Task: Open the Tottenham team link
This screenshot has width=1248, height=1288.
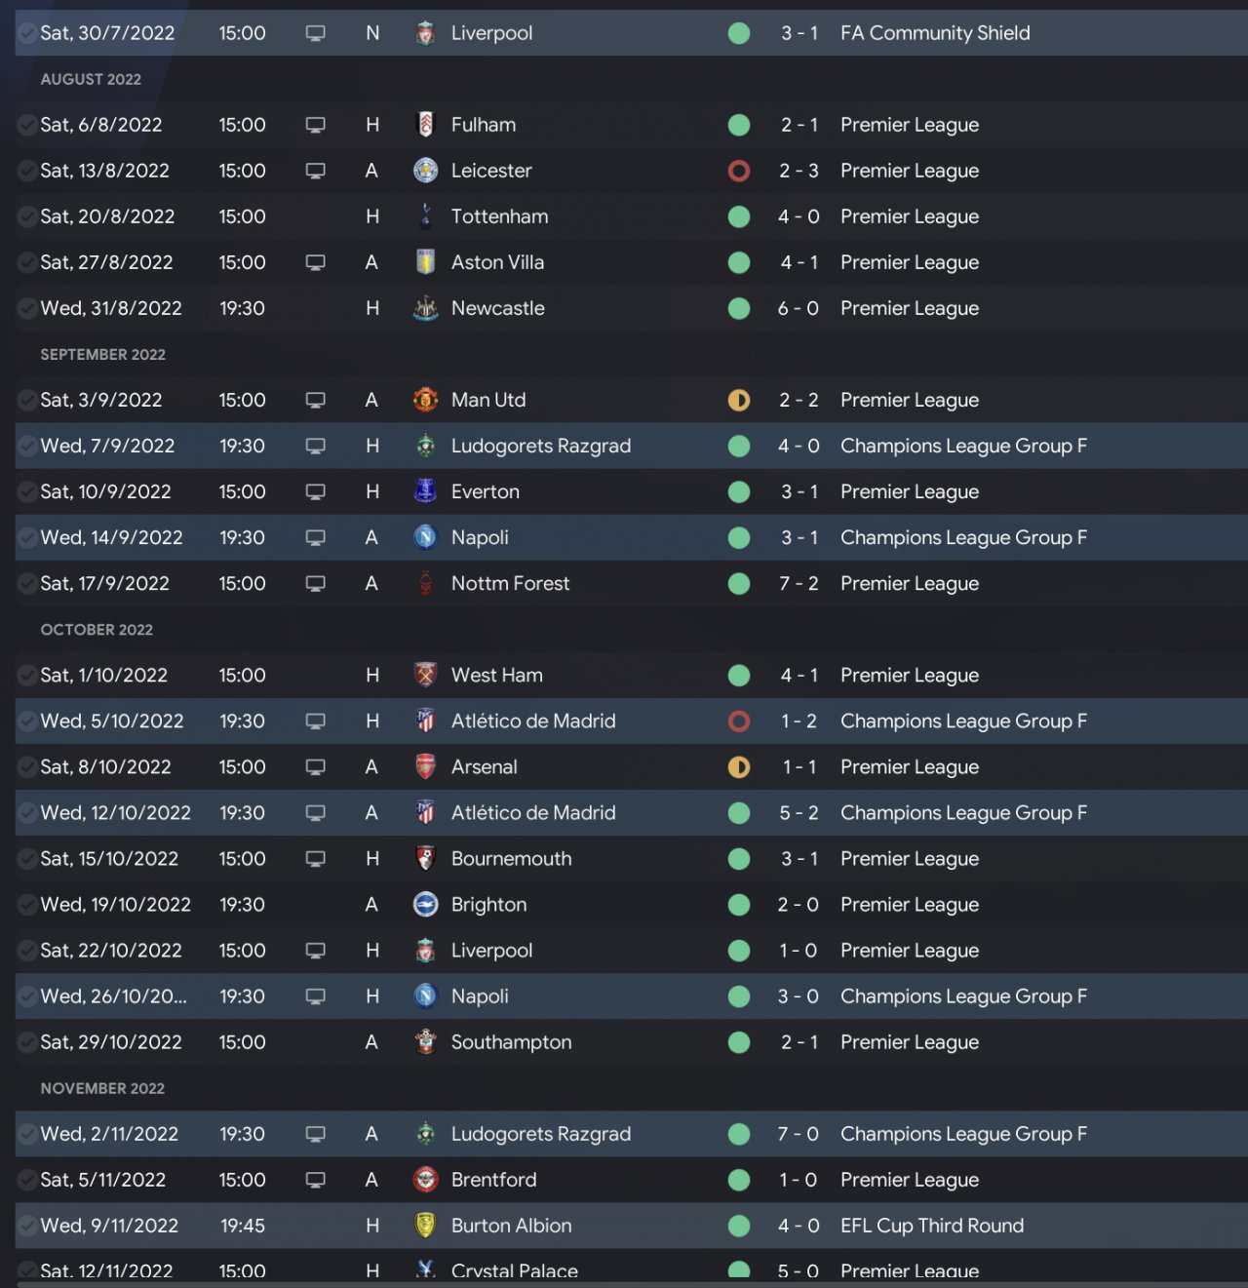Action: point(499,216)
